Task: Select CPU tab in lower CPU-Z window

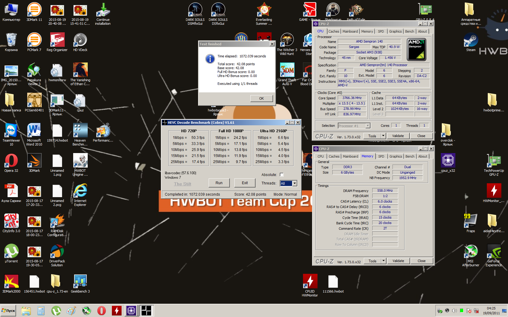Action: click(321, 156)
